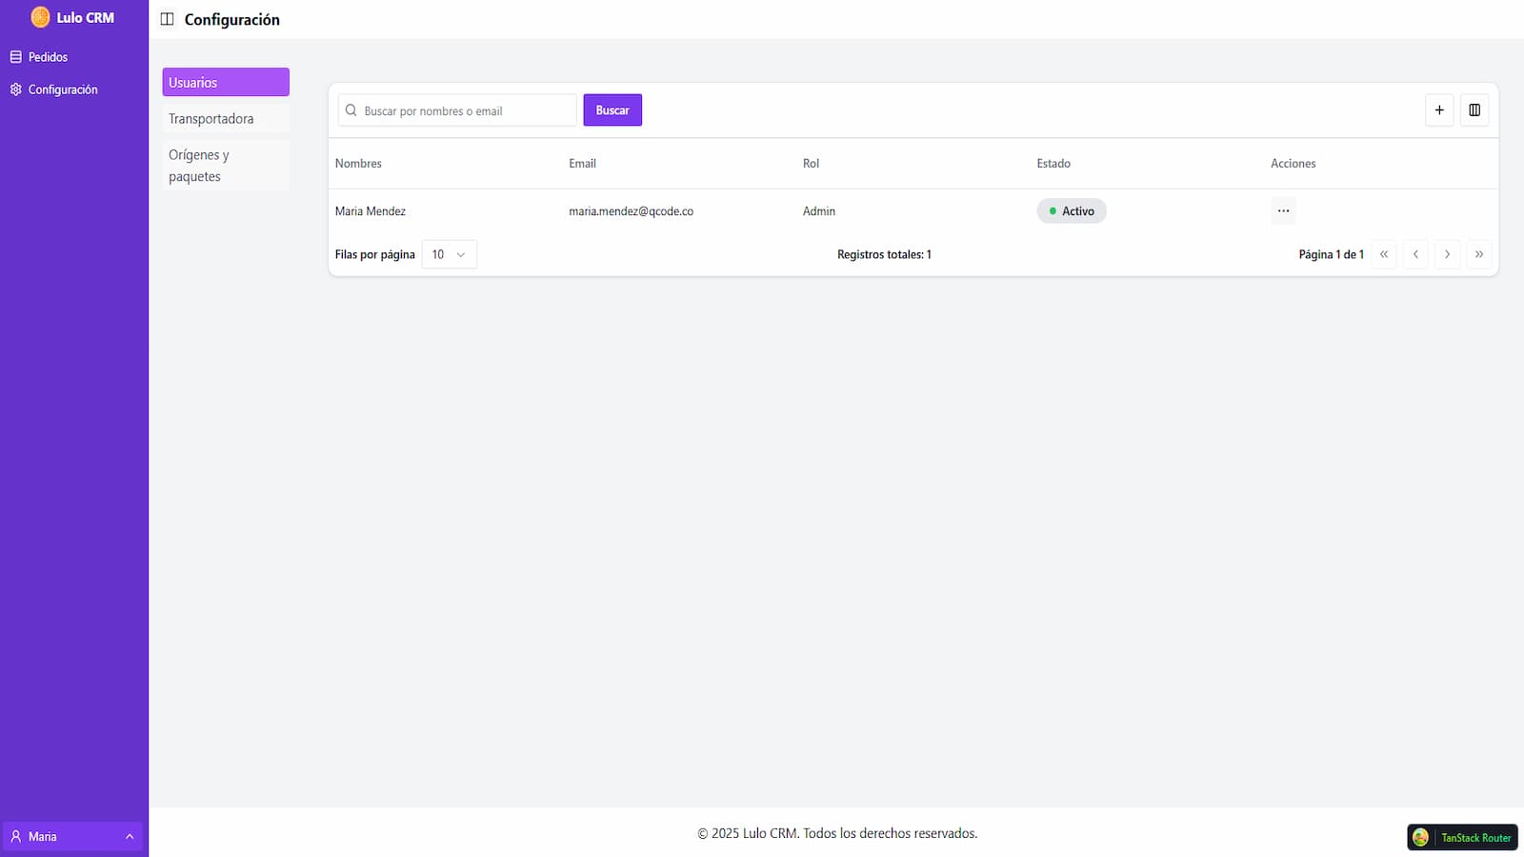Viewport: 1524px width, 857px height.
Task: Click the Lulo CRM logo icon
Action: (x=39, y=16)
